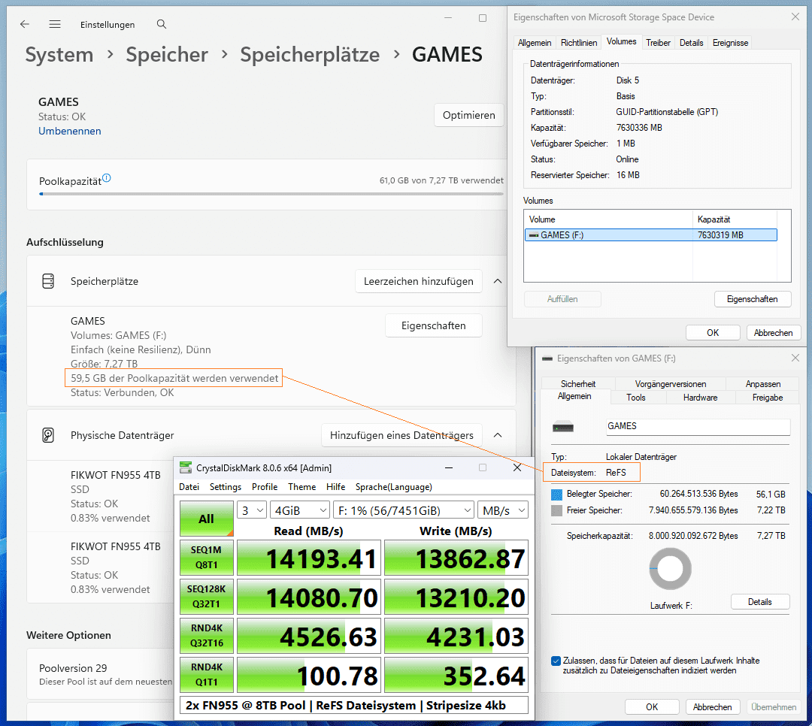Open the Settings menu in CrystalDiskMark
The height and width of the screenshot is (726, 812).
point(226,487)
